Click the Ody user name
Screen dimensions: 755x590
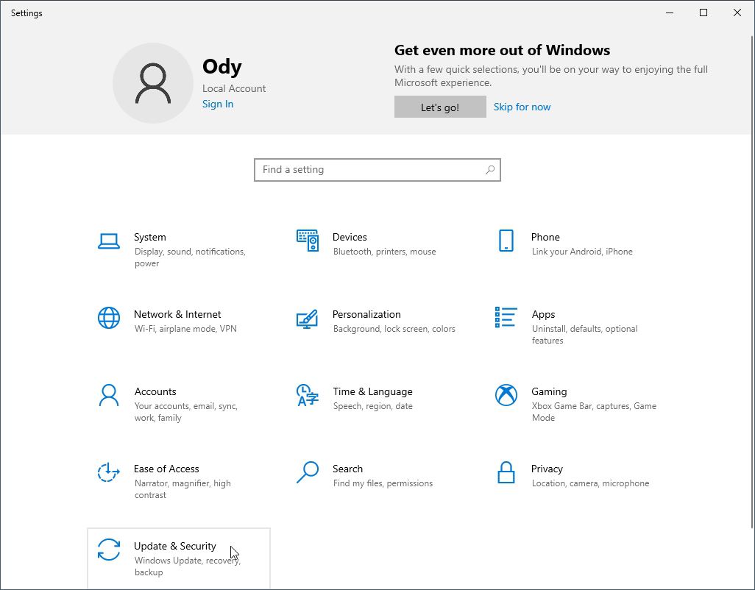[x=222, y=66]
